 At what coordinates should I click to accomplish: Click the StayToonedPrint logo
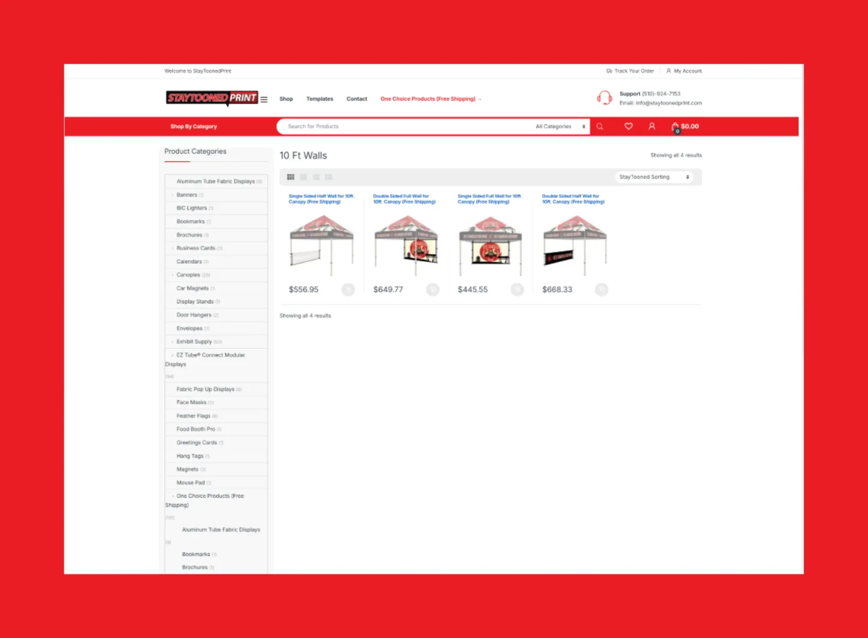tap(212, 98)
